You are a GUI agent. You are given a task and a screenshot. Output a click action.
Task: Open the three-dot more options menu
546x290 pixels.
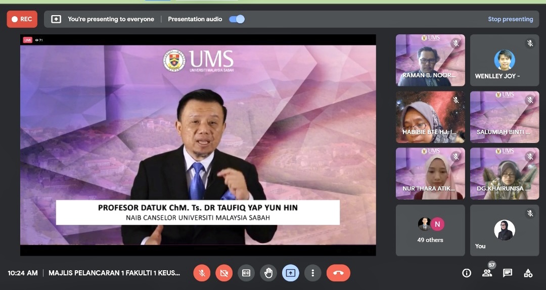313,273
